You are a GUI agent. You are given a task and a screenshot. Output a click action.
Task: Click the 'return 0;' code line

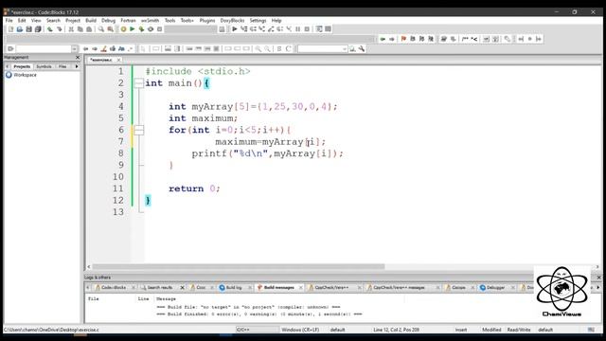194,188
